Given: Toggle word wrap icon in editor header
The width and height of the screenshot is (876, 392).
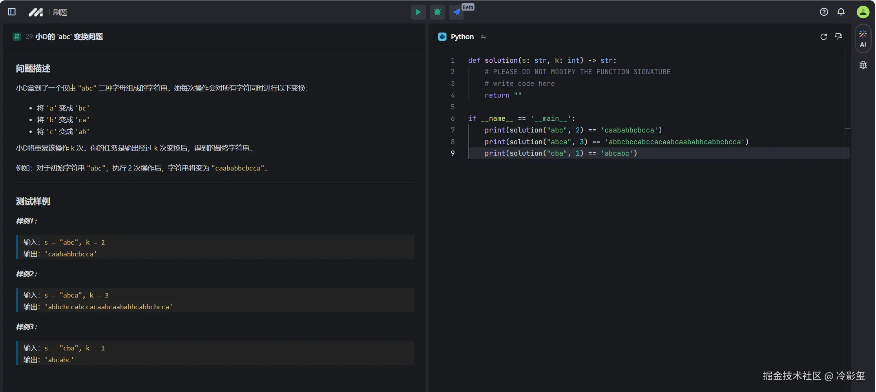Looking at the screenshot, I should pos(839,37).
